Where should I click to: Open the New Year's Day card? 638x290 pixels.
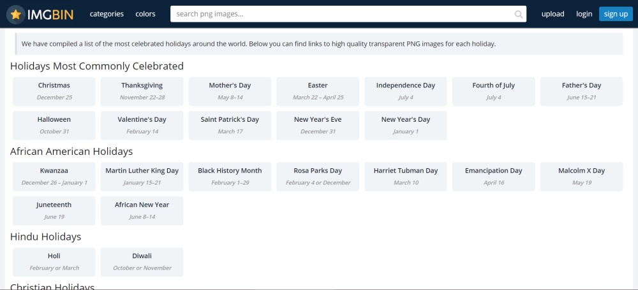point(406,126)
